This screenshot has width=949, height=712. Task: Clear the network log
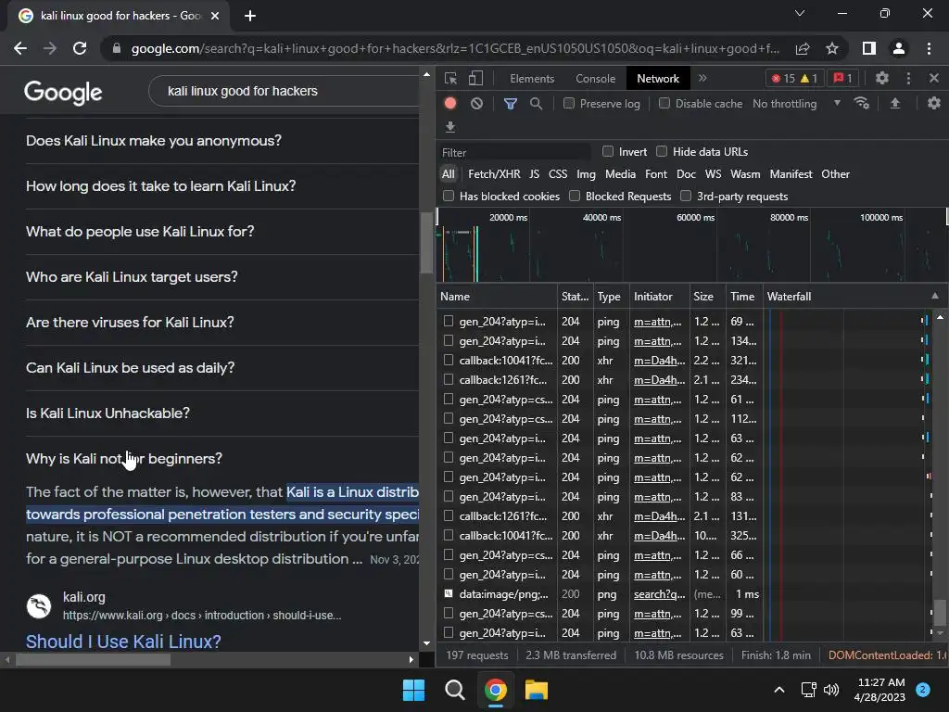point(477,104)
